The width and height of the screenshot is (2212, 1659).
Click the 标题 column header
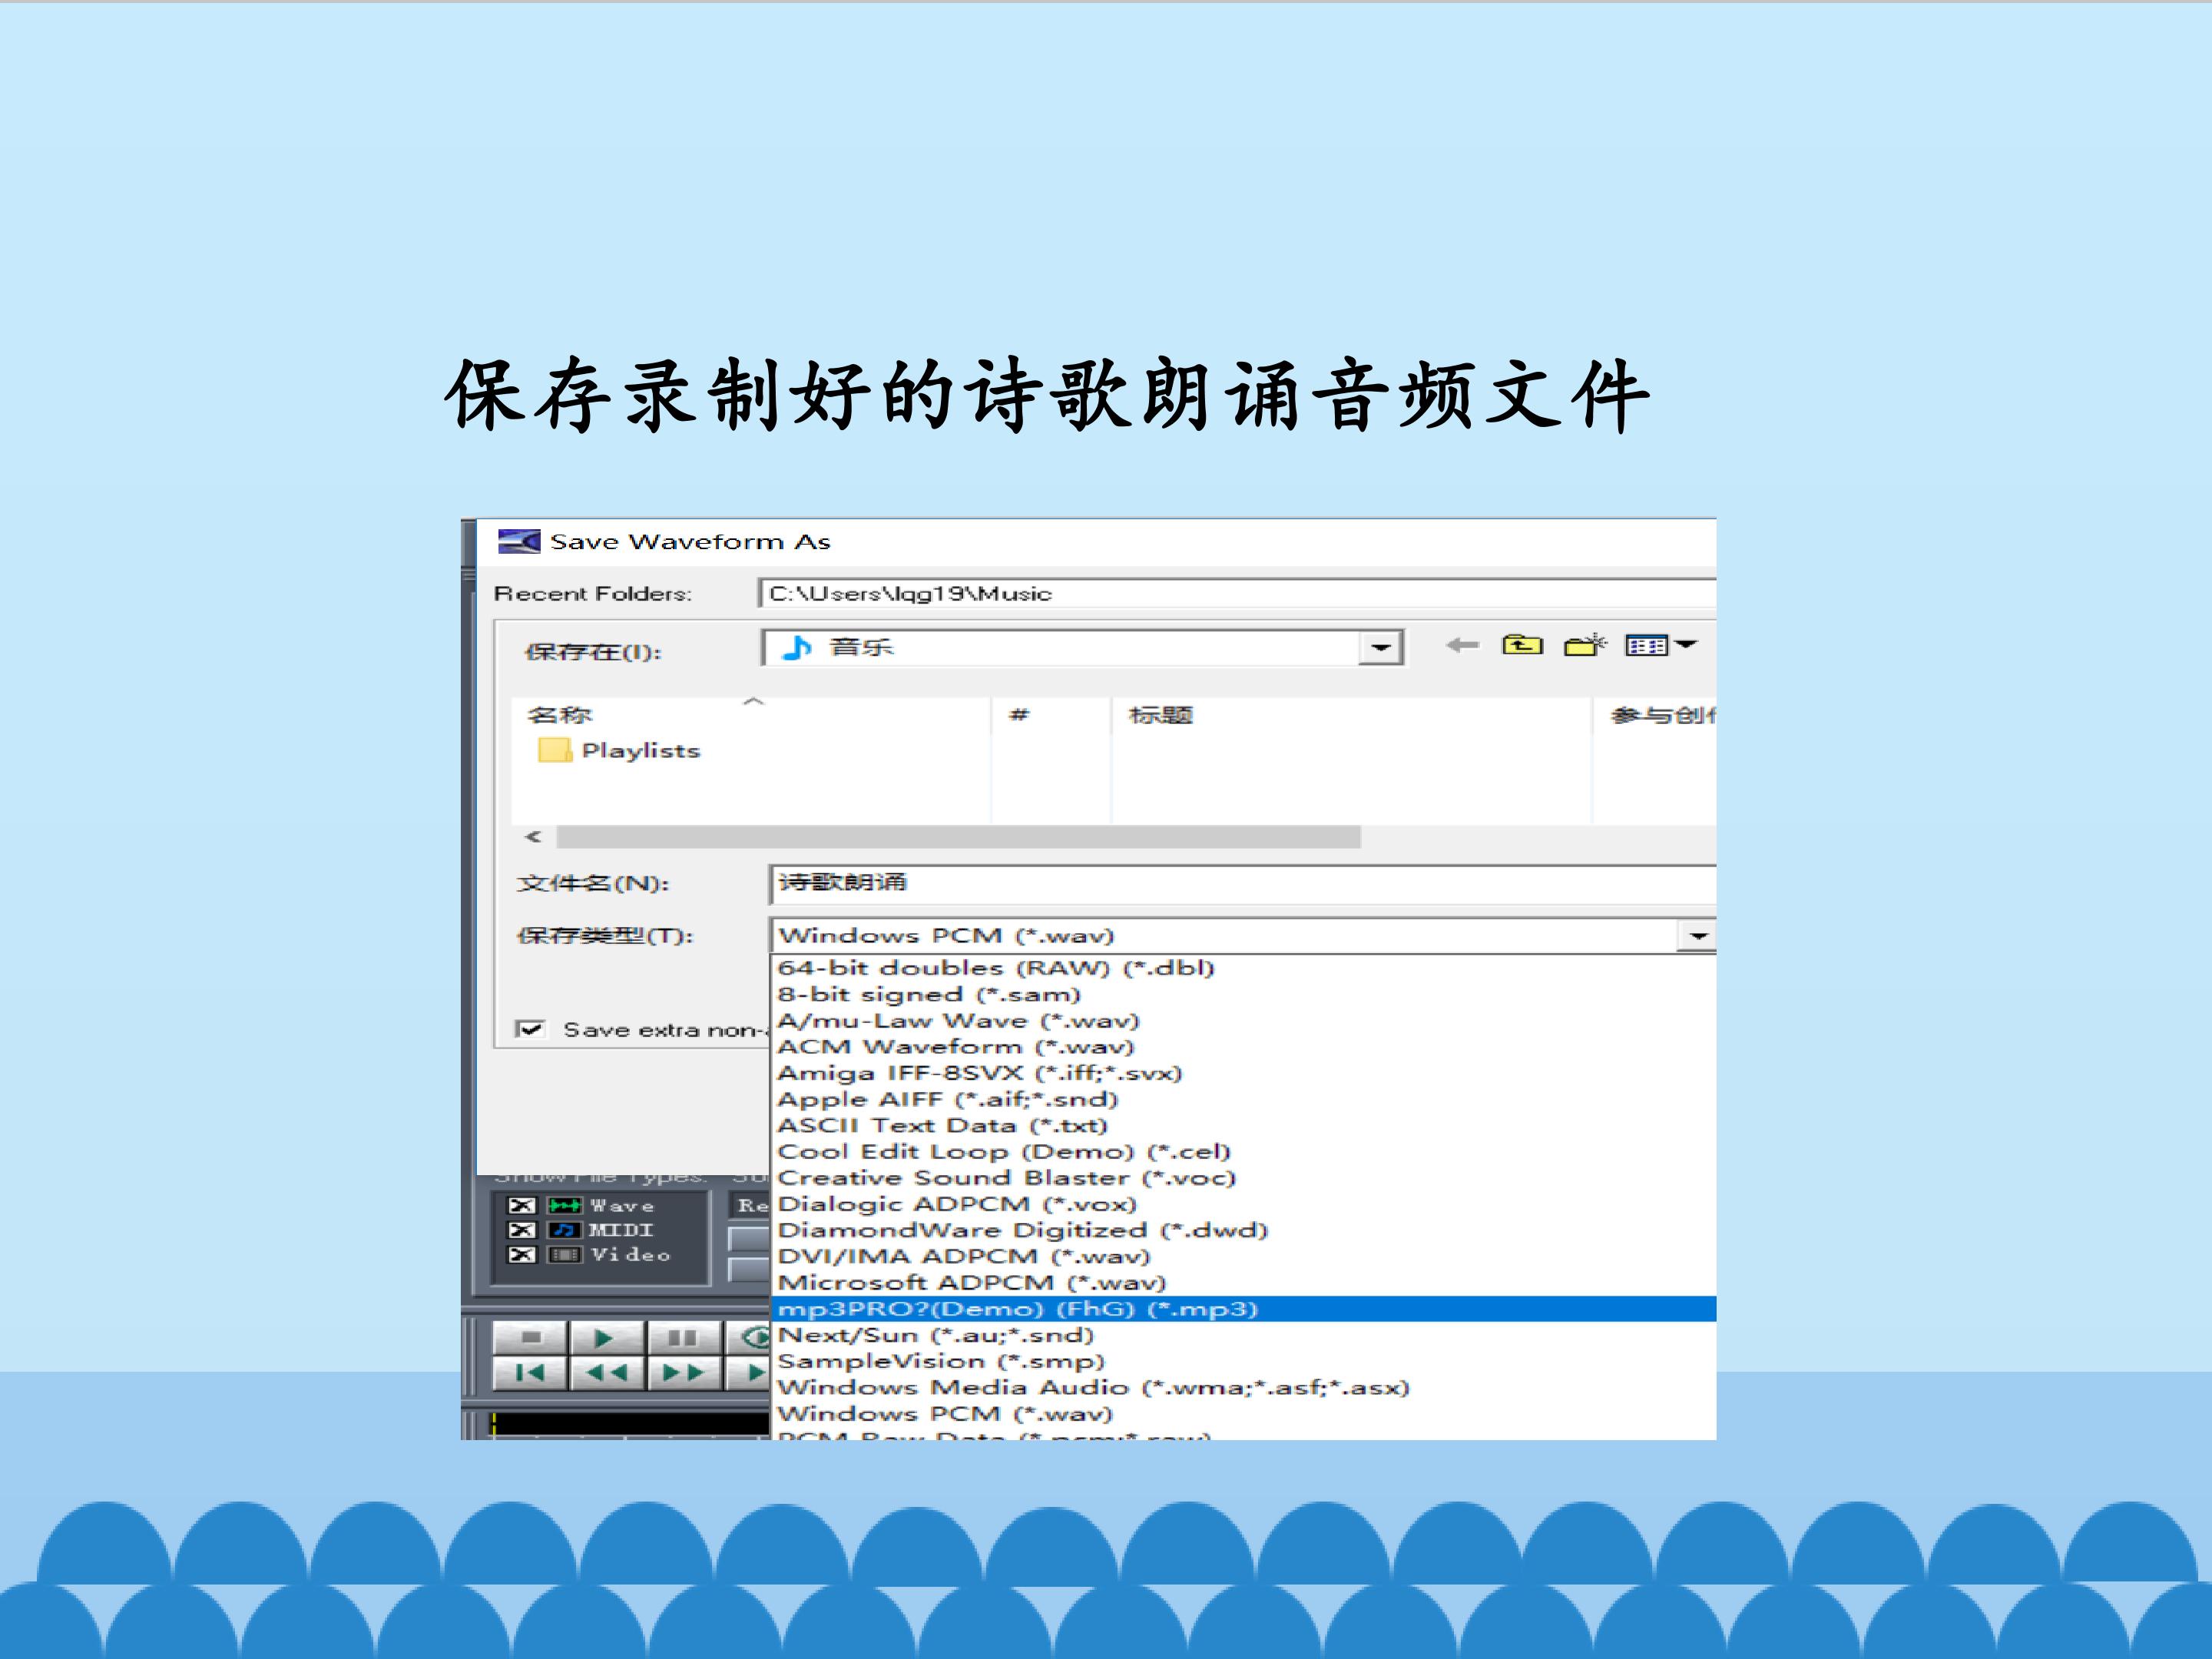pos(1352,714)
